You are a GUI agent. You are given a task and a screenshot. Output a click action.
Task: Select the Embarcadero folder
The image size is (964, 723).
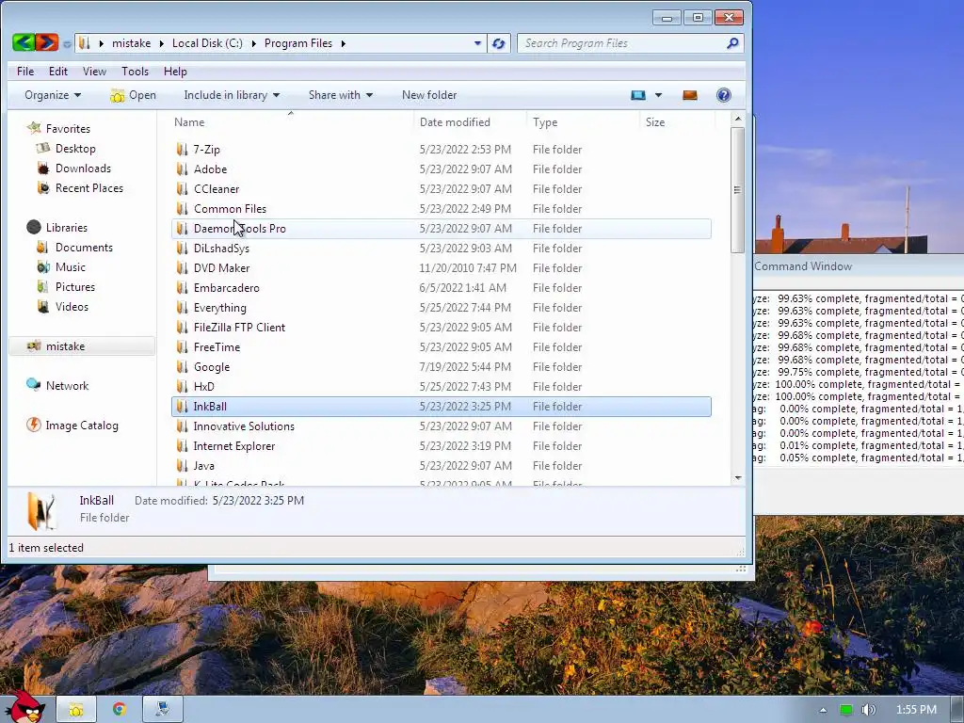pyautogui.click(x=441, y=288)
